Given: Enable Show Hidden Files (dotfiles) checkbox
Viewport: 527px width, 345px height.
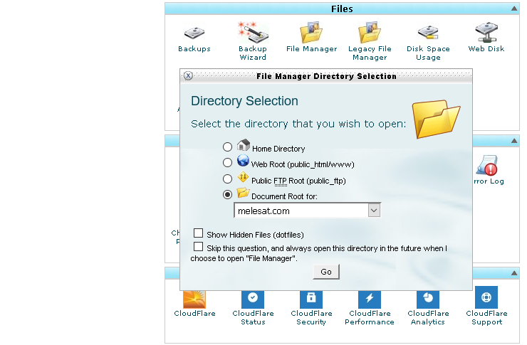Looking at the screenshot, I should point(199,233).
